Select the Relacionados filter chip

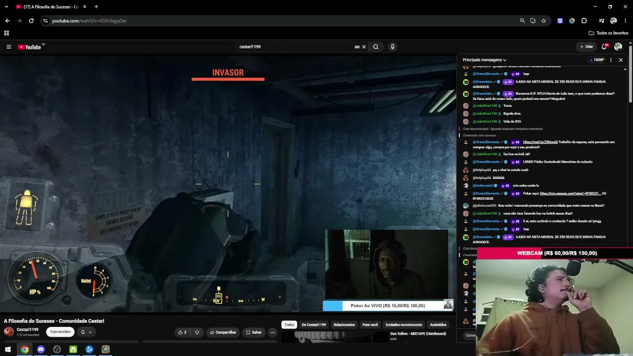click(344, 325)
